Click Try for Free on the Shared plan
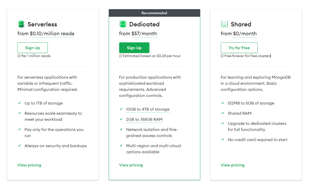The image size is (312, 188). 239,48
